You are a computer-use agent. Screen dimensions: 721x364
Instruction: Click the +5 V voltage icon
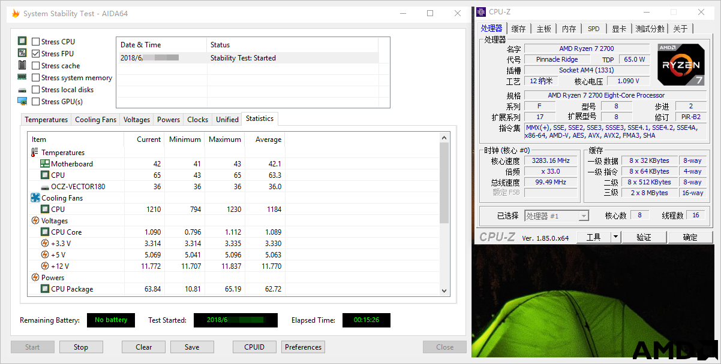click(x=45, y=255)
